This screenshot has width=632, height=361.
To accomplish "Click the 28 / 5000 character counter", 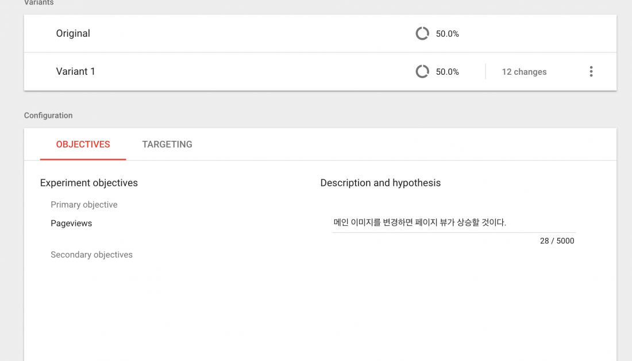I will [x=557, y=241].
